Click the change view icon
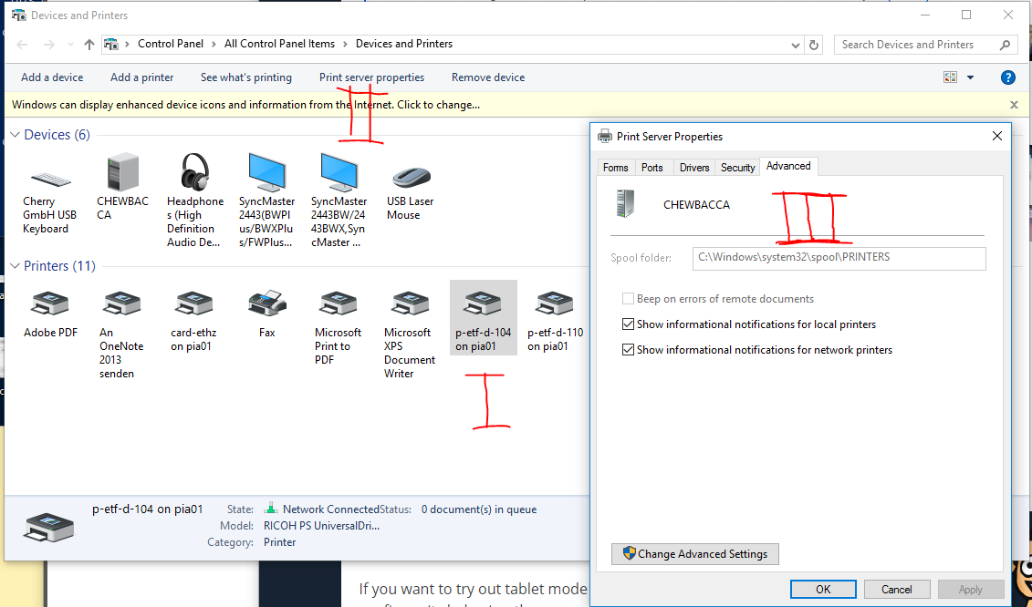 click(951, 77)
